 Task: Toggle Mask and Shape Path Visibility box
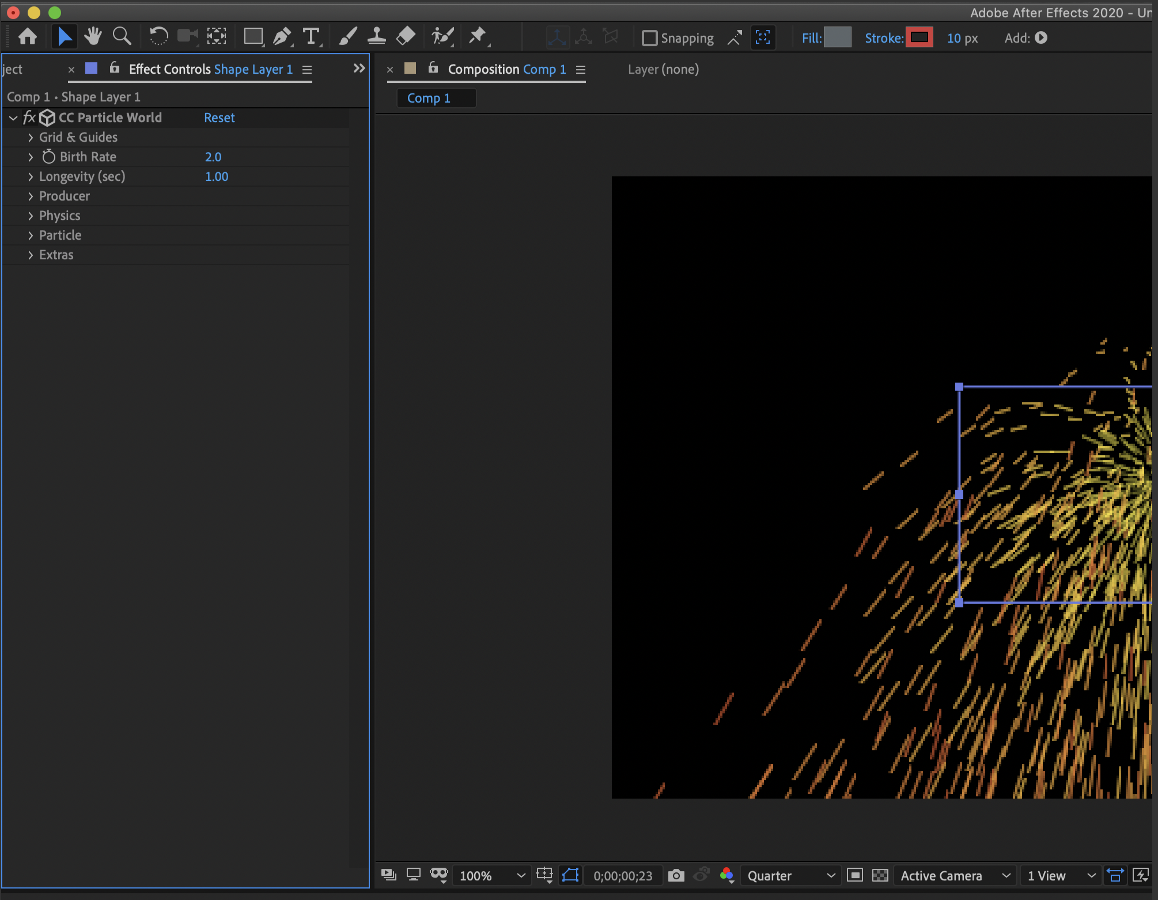pyautogui.click(x=570, y=875)
